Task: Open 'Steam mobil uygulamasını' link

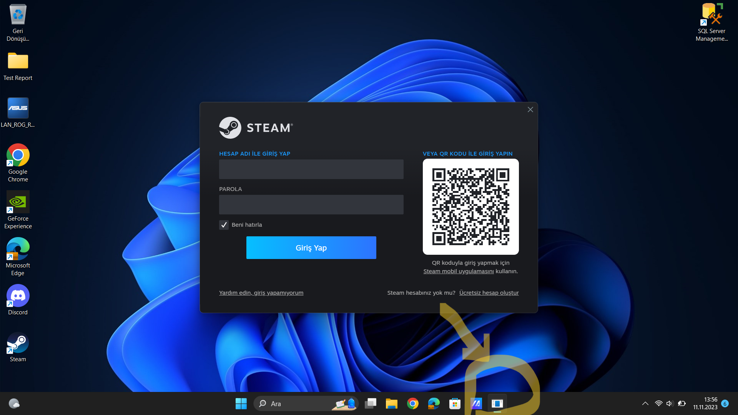Action: click(x=458, y=271)
